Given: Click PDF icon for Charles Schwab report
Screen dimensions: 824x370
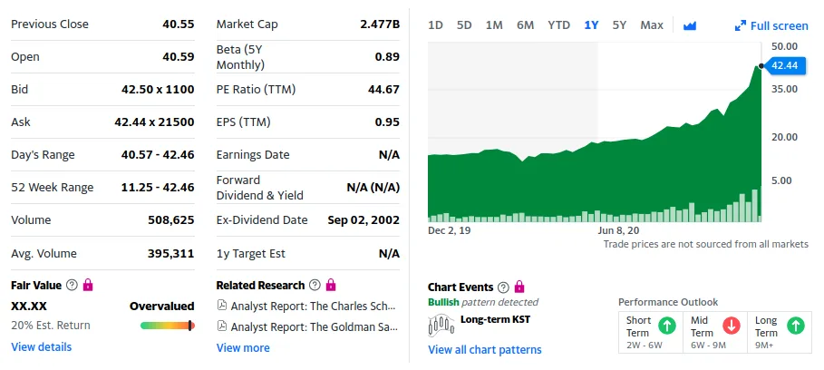Looking at the screenshot, I should (x=222, y=306).
